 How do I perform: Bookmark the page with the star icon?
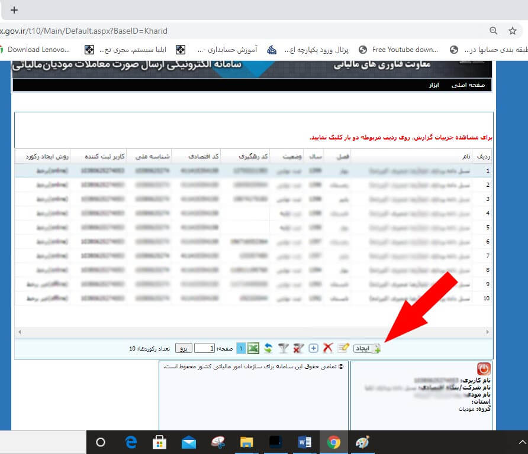click(x=513, y=30)
